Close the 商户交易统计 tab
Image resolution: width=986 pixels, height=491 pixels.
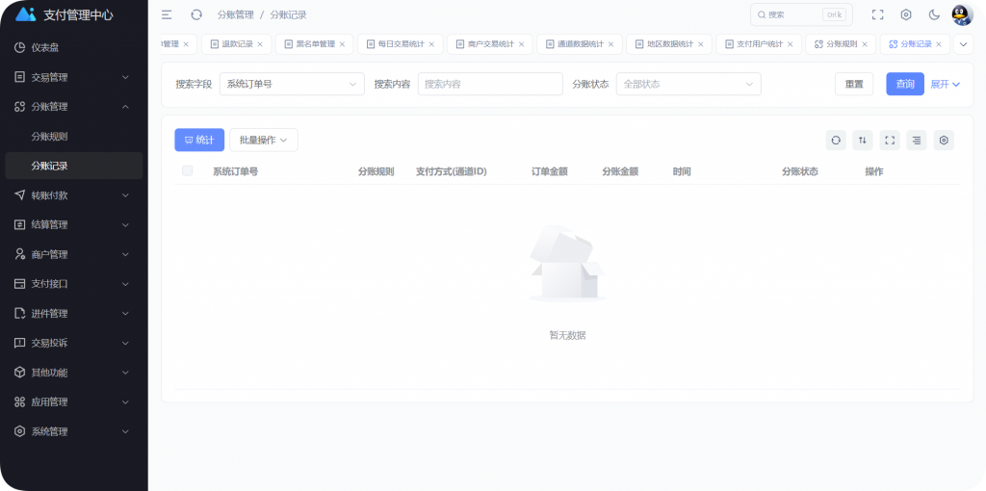coord(521,44)
